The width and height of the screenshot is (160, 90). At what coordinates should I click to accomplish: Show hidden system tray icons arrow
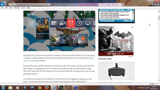[137, 88]
